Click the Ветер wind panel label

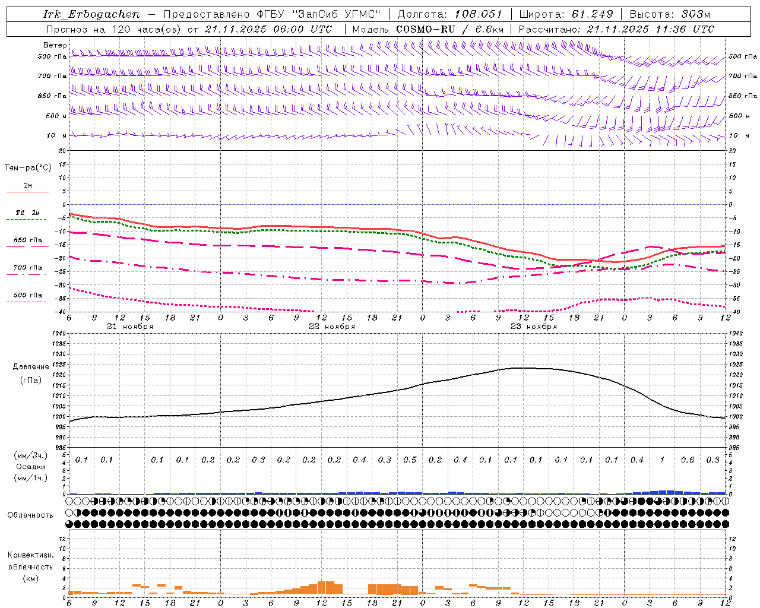[55, 45]
